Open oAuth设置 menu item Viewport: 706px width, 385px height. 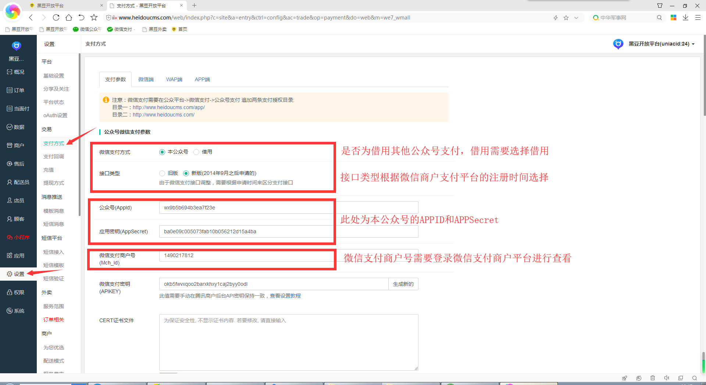pyautogui.click(x=55, y=115)
